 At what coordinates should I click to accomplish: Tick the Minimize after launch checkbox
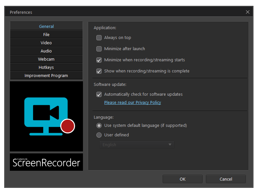tap(99, 49)
